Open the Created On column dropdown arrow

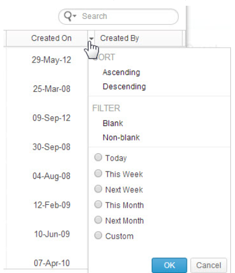click(x=91, y=38)
